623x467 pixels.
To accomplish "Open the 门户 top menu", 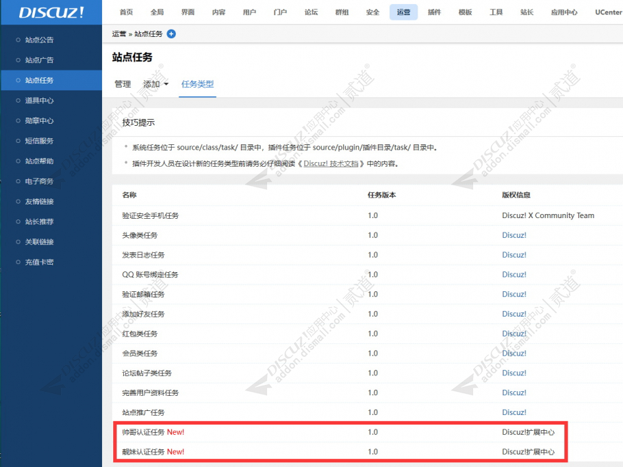I will 280,12.
